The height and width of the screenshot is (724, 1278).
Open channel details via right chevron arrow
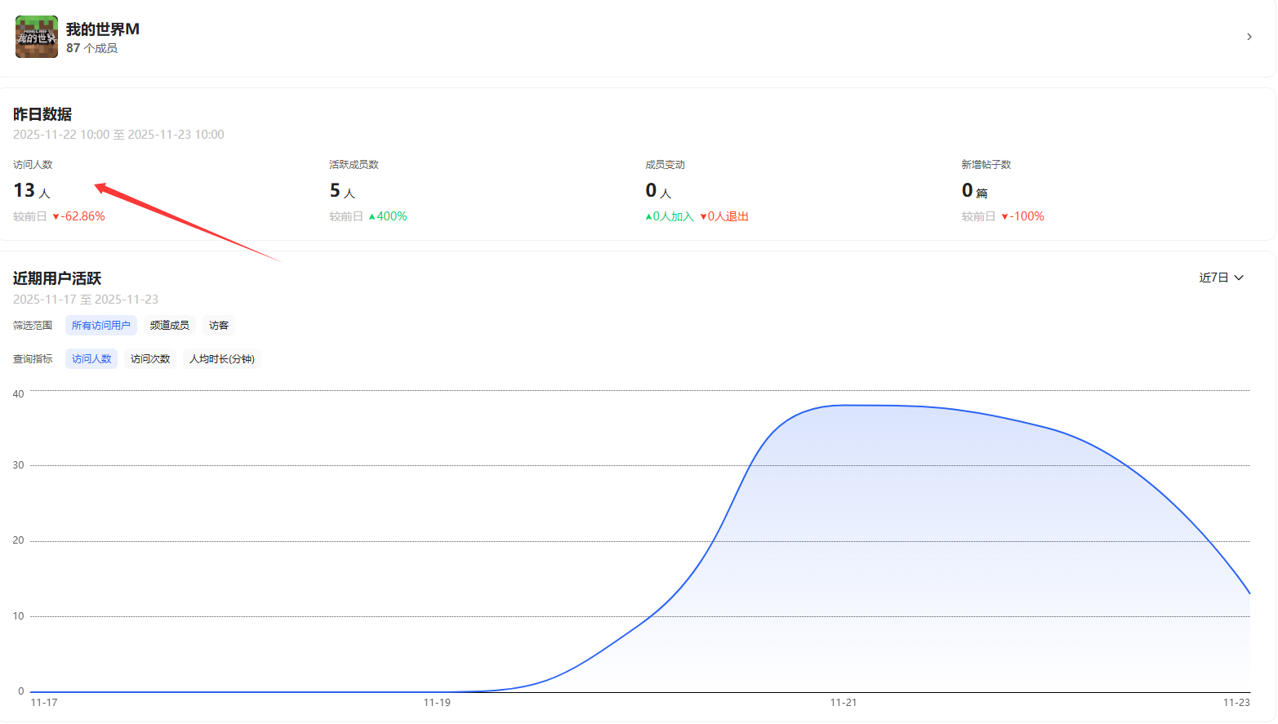click(1249, 37)
